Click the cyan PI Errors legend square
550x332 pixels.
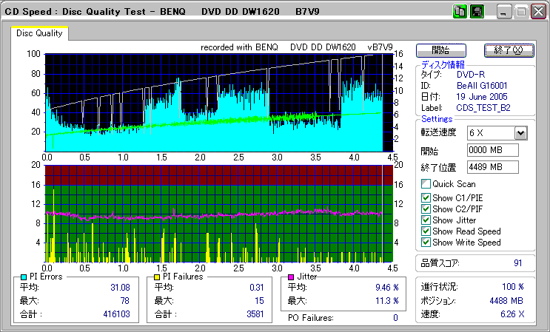24,277
